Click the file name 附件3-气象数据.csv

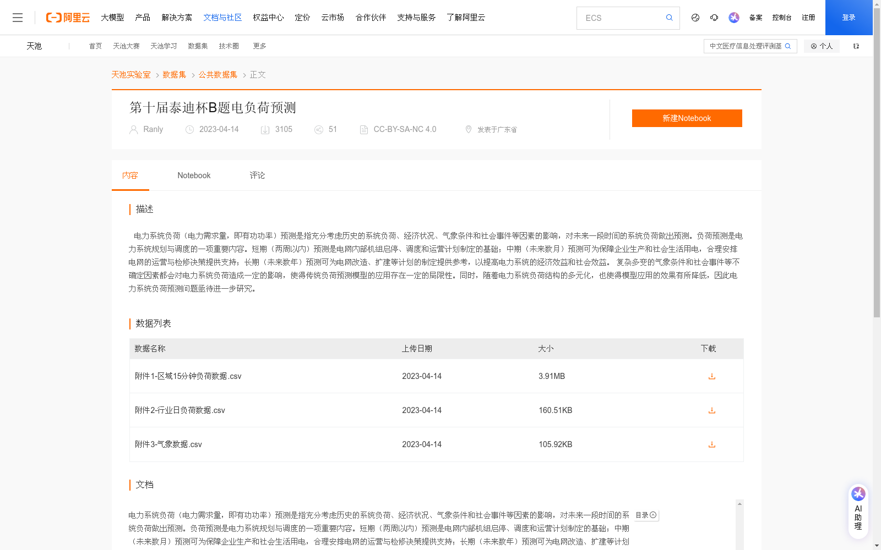point(168,444)
